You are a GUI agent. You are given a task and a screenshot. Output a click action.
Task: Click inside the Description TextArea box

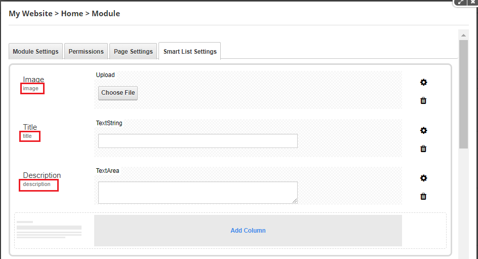tap(198, 193)
